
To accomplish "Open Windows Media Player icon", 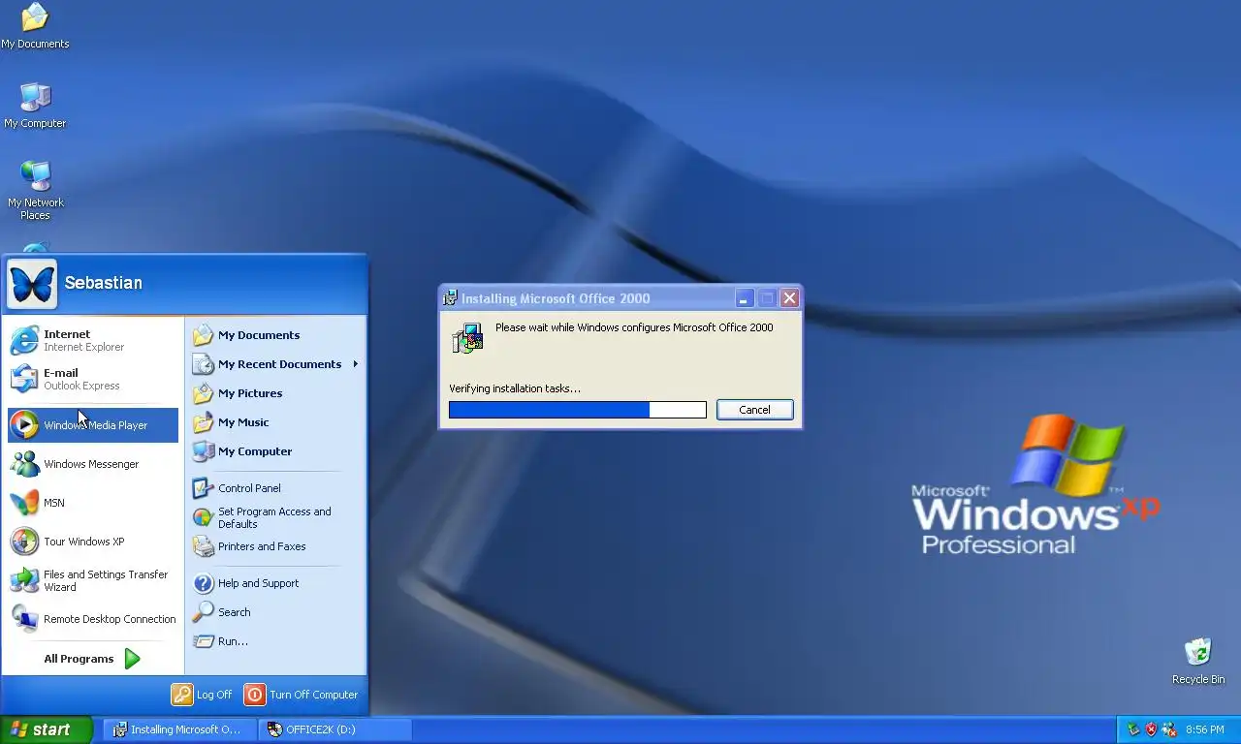I will point(24,425).
